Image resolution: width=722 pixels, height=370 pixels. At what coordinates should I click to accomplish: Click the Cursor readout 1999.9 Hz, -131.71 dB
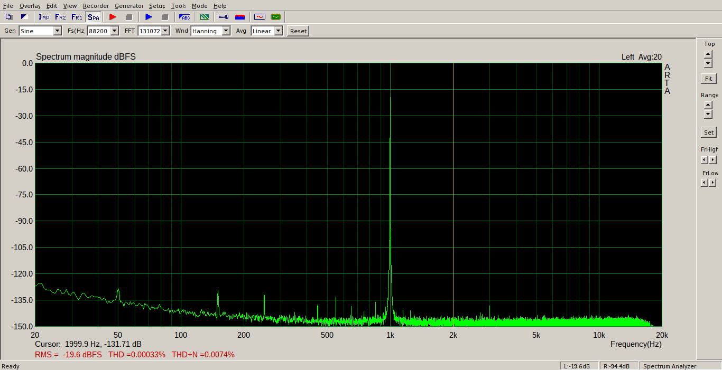[88, 344]
